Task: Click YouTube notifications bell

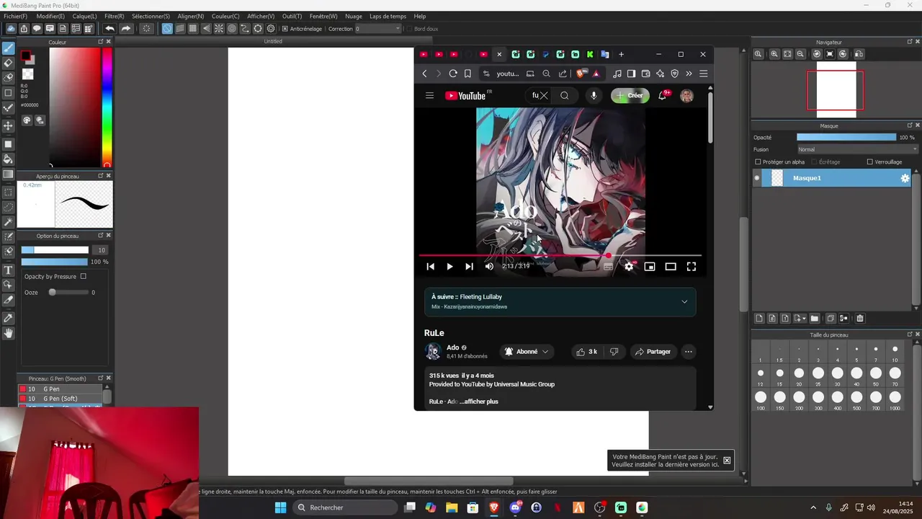Action: 663,95
